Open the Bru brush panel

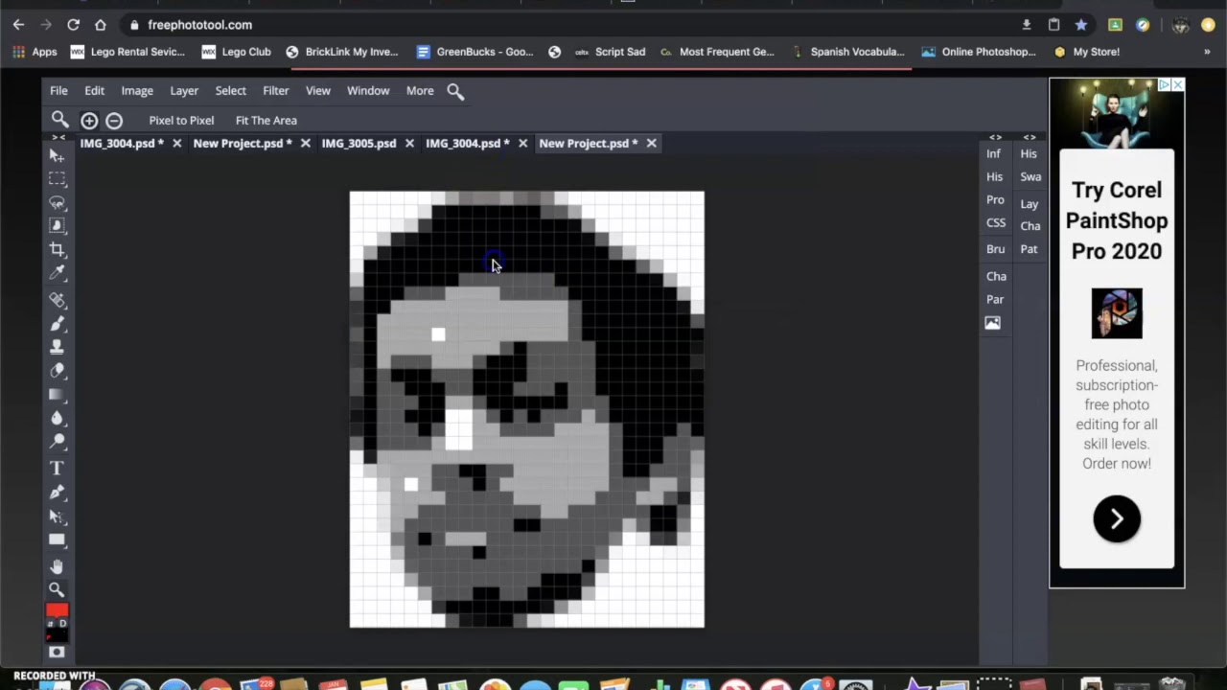pos(996,248)
